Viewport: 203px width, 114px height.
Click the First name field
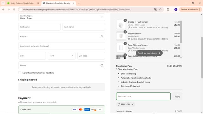(39, 27)
